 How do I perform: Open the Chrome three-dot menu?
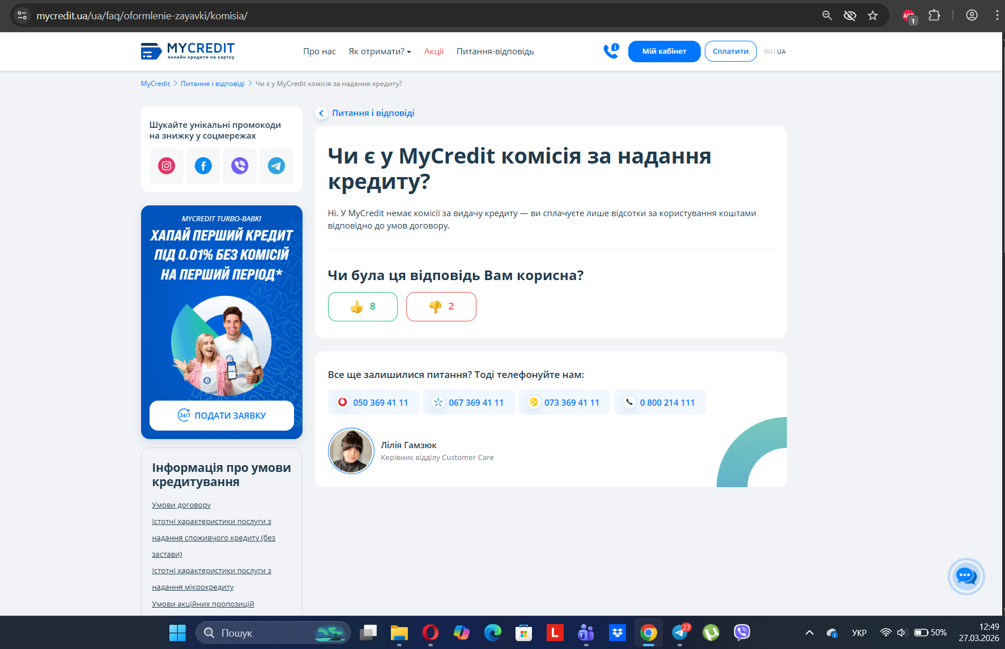click(997, 15)
